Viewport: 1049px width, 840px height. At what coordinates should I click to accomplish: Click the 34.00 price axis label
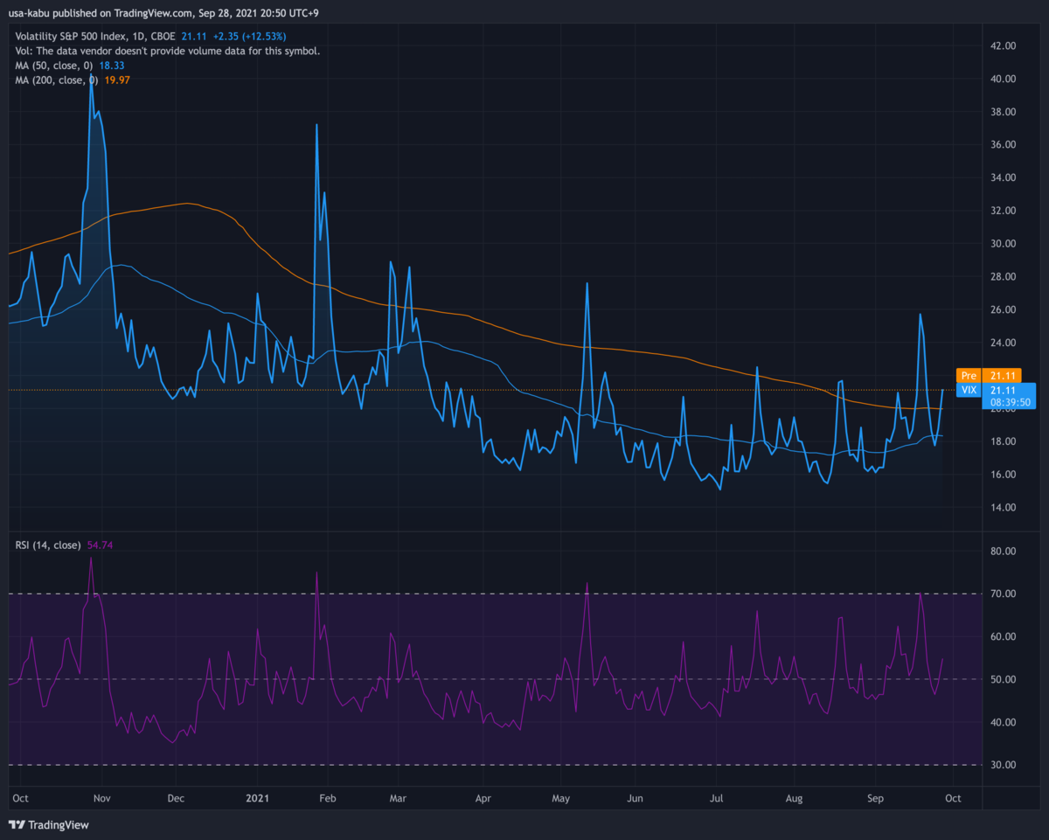coord(1003,177)
